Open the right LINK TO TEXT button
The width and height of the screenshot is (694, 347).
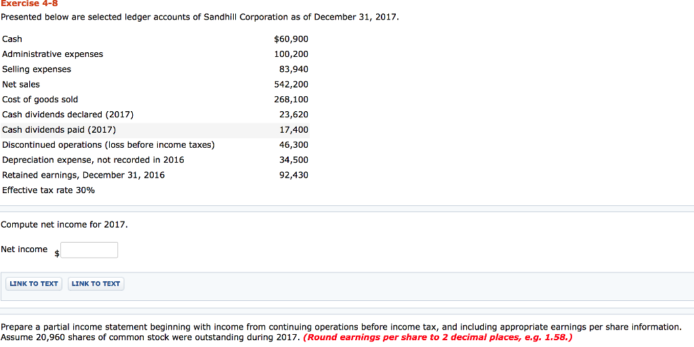[96, 284]
